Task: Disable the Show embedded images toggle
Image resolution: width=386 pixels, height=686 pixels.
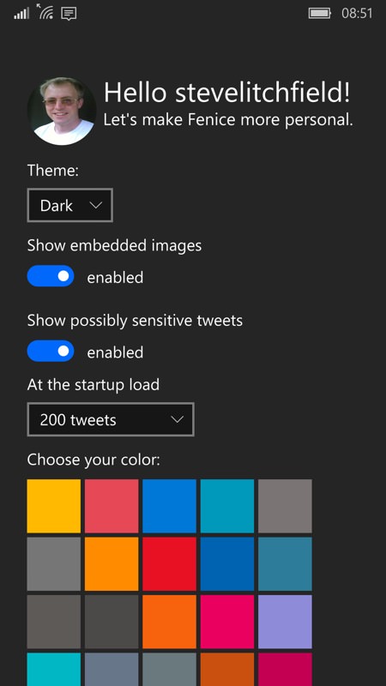Action: 51,276
